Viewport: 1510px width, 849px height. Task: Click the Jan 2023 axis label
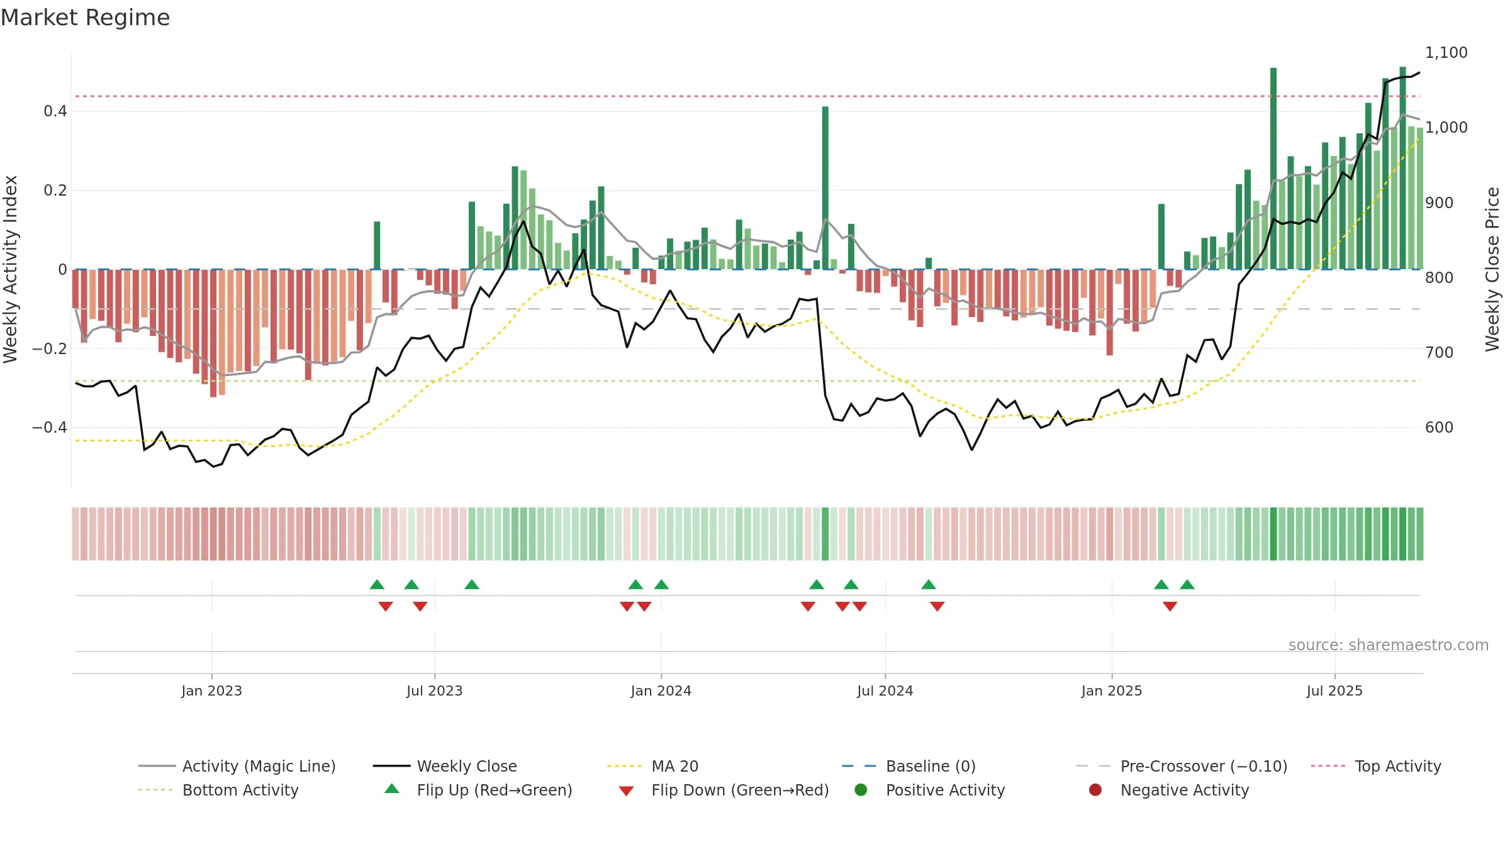(211, 691)
